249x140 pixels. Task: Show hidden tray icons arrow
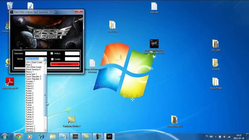tap(215, 136)
